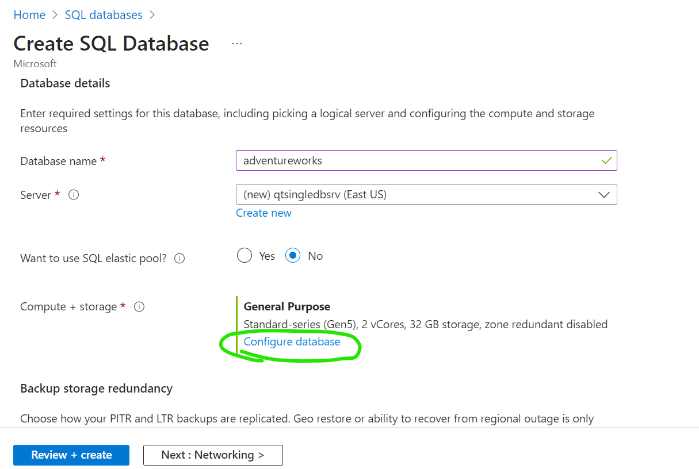Click the Database name input field

[426, 160]
